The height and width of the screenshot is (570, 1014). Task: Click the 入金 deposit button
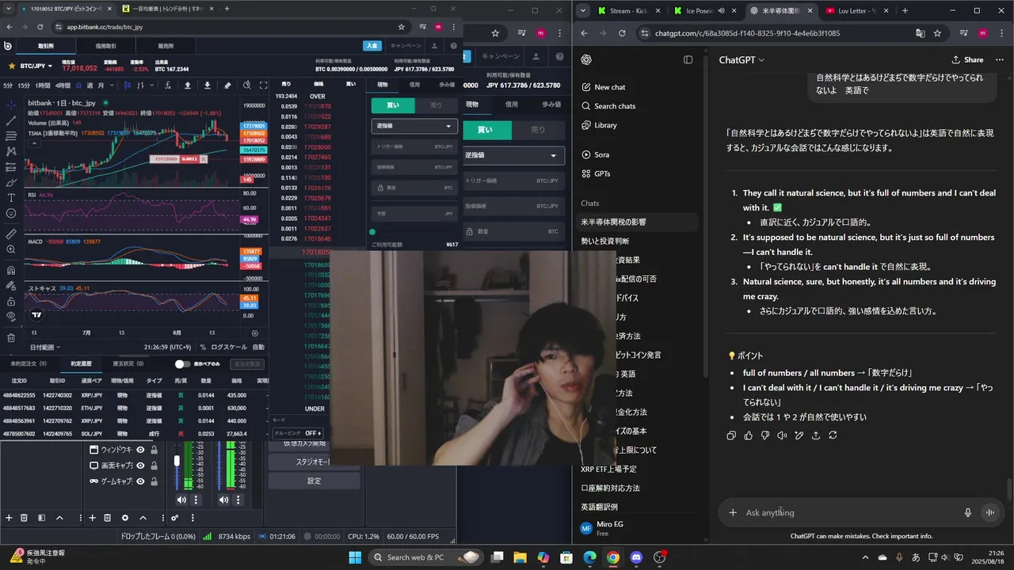click(x=372, y=46)
